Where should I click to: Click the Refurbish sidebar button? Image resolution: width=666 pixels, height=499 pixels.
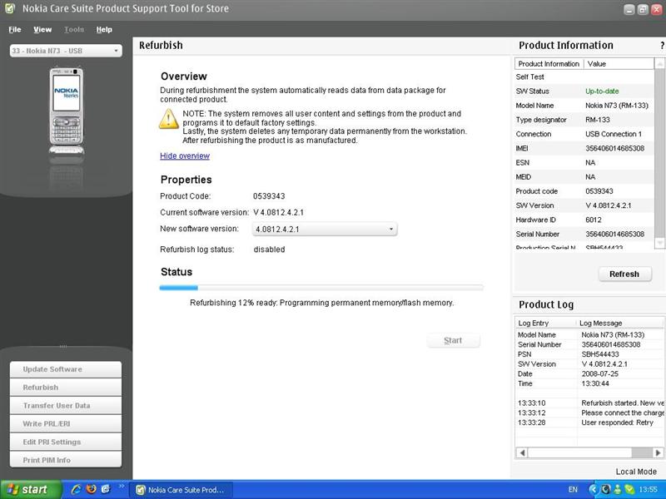pyautogui.click(x=66, y=388)
